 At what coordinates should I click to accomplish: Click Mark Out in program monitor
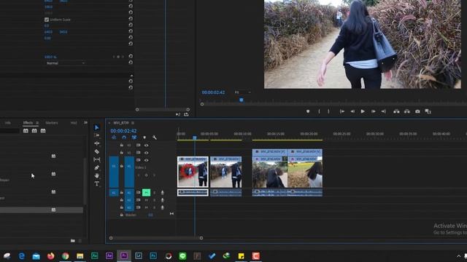click(328, 111)
